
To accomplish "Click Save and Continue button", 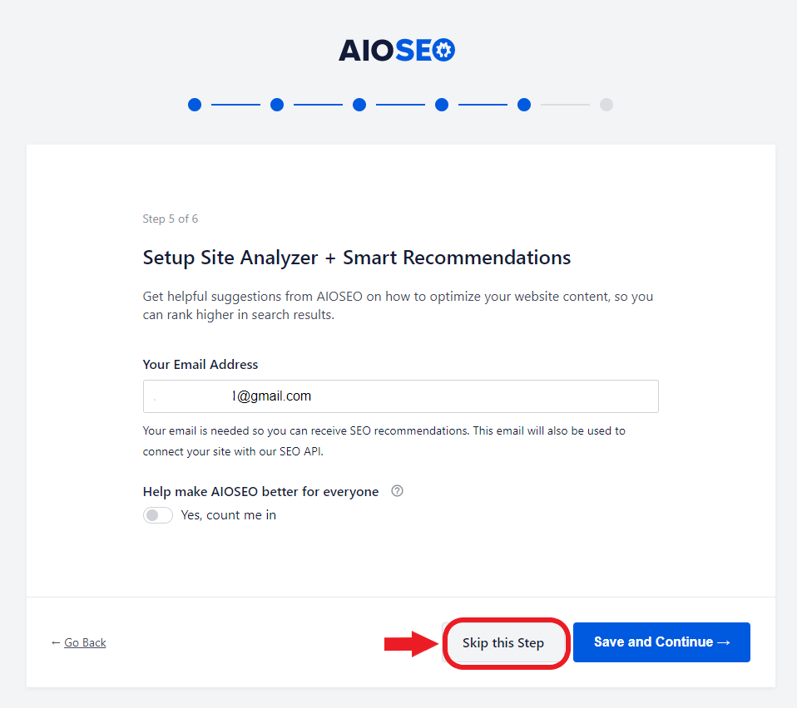I will [x=661, y=642].
